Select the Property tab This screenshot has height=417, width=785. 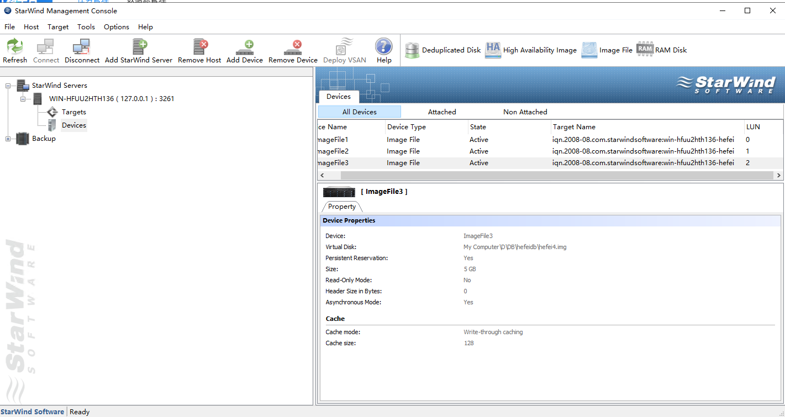point(342,207)
